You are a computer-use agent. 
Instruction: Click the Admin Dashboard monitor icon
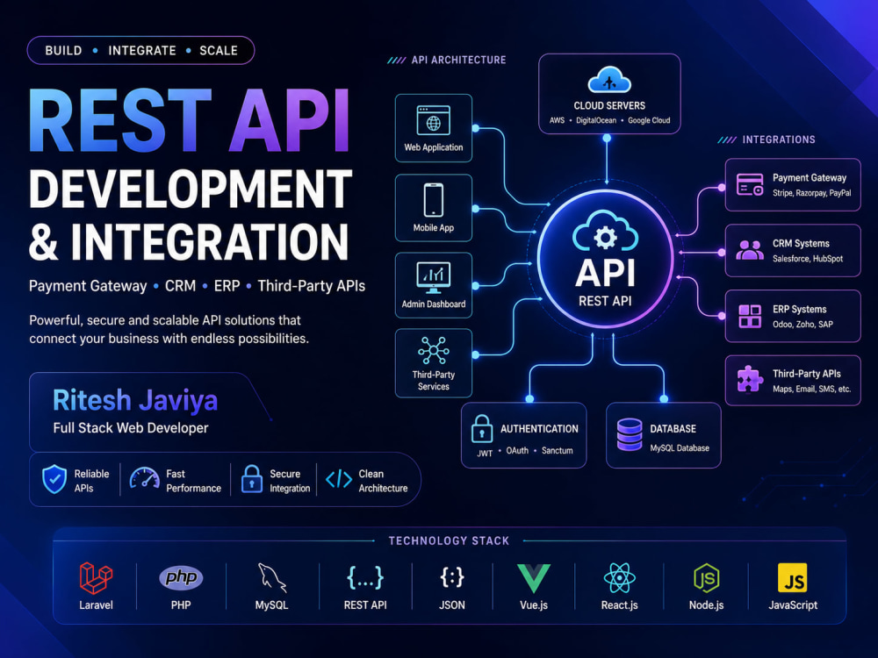(434, 277)
